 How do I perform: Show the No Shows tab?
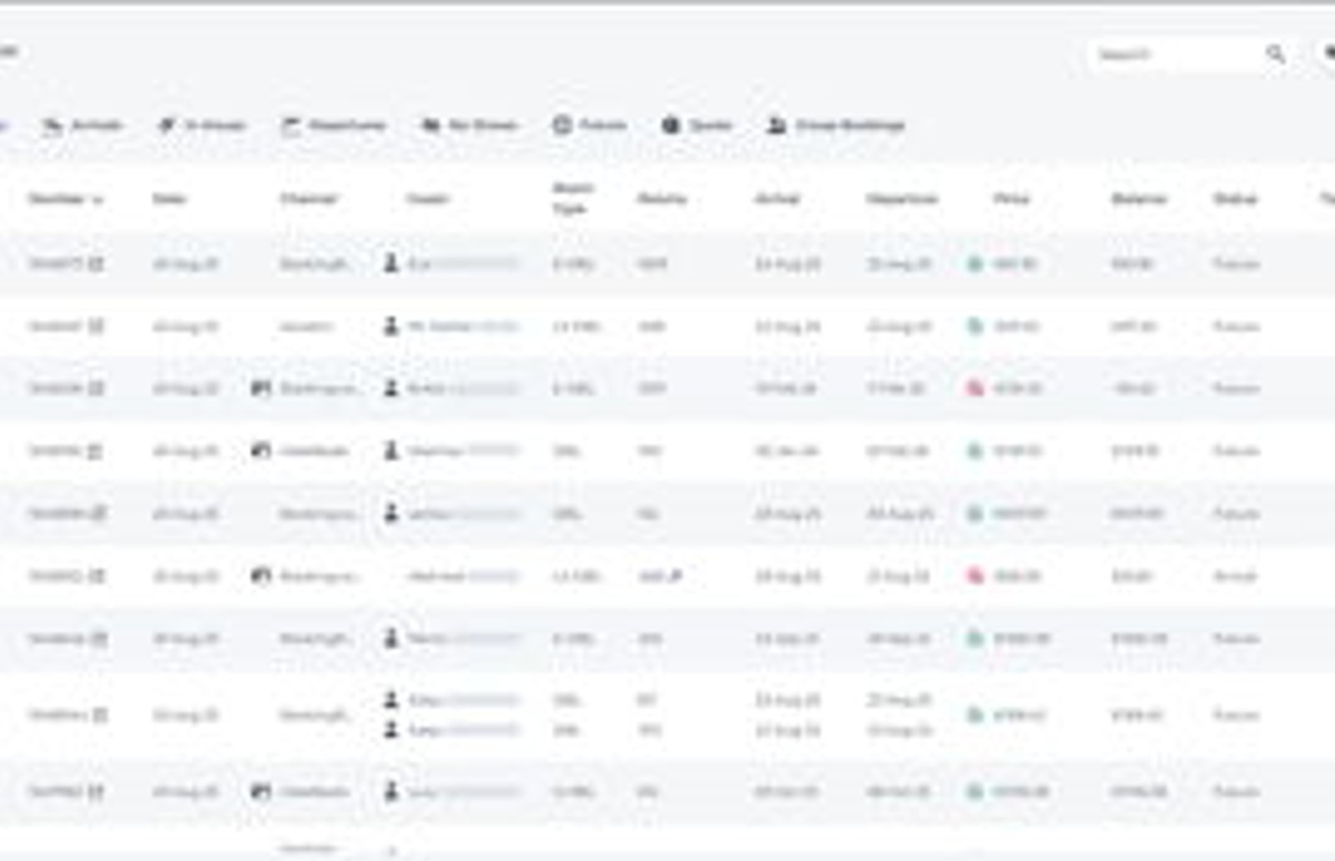click(470, 125)
